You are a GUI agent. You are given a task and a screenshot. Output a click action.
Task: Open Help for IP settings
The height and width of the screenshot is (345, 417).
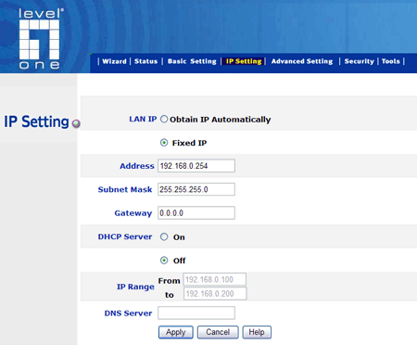tap(257, 332)
